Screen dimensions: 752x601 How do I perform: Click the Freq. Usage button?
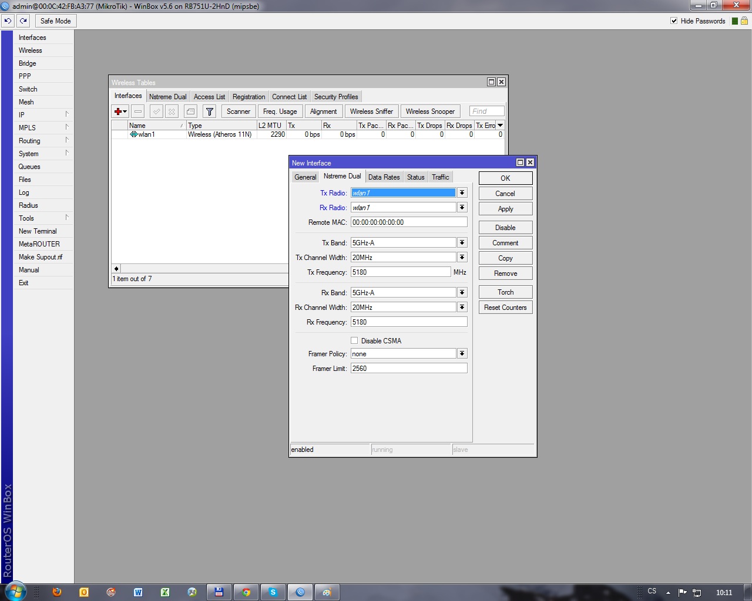(x=280, y=112)
